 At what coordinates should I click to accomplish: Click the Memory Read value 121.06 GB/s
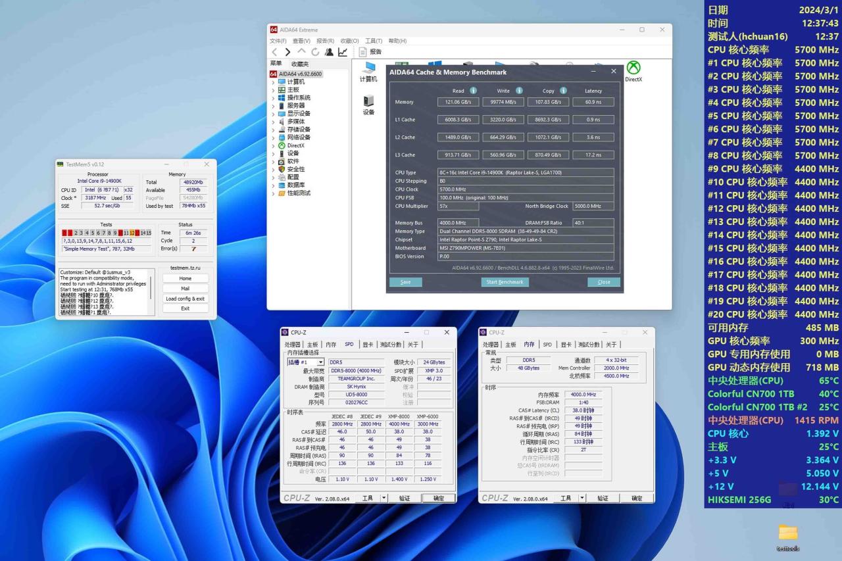click(x=458, y=102)
